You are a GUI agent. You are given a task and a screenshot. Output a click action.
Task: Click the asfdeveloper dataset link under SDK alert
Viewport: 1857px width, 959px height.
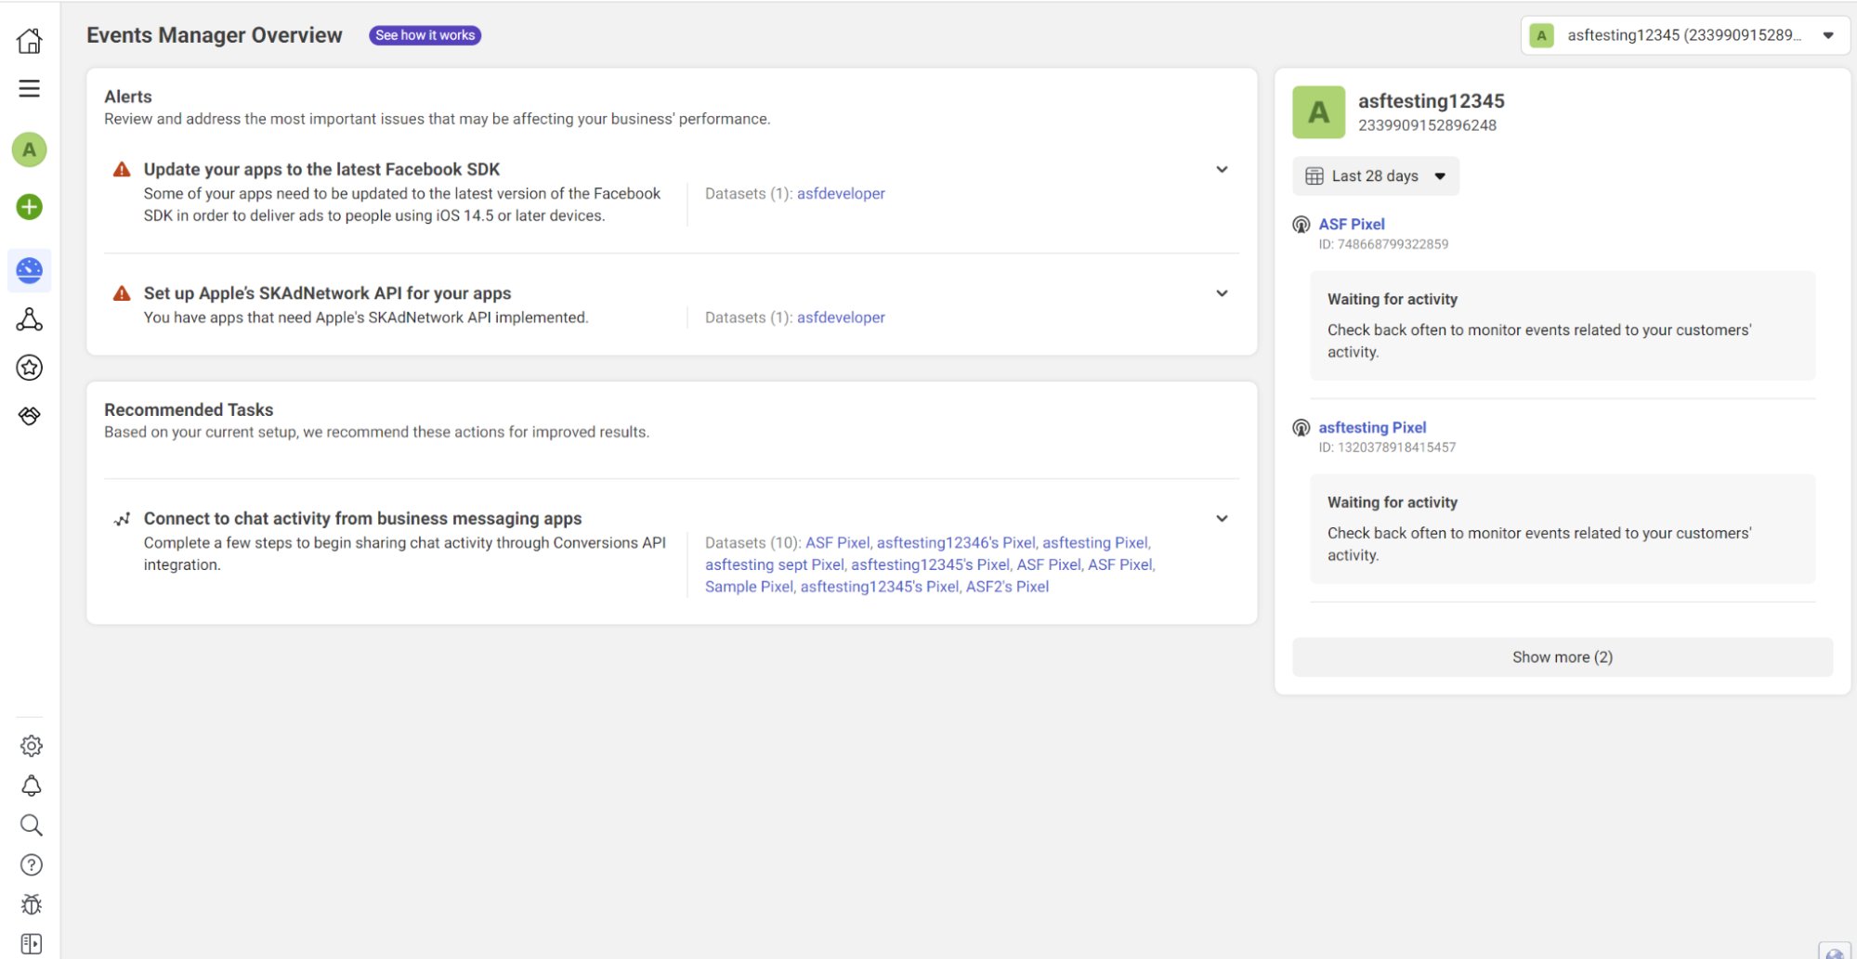click(841, 193)
